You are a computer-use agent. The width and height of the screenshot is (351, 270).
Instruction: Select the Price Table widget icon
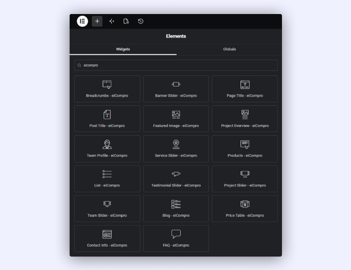pyautogui.click(x=245, y=204)
